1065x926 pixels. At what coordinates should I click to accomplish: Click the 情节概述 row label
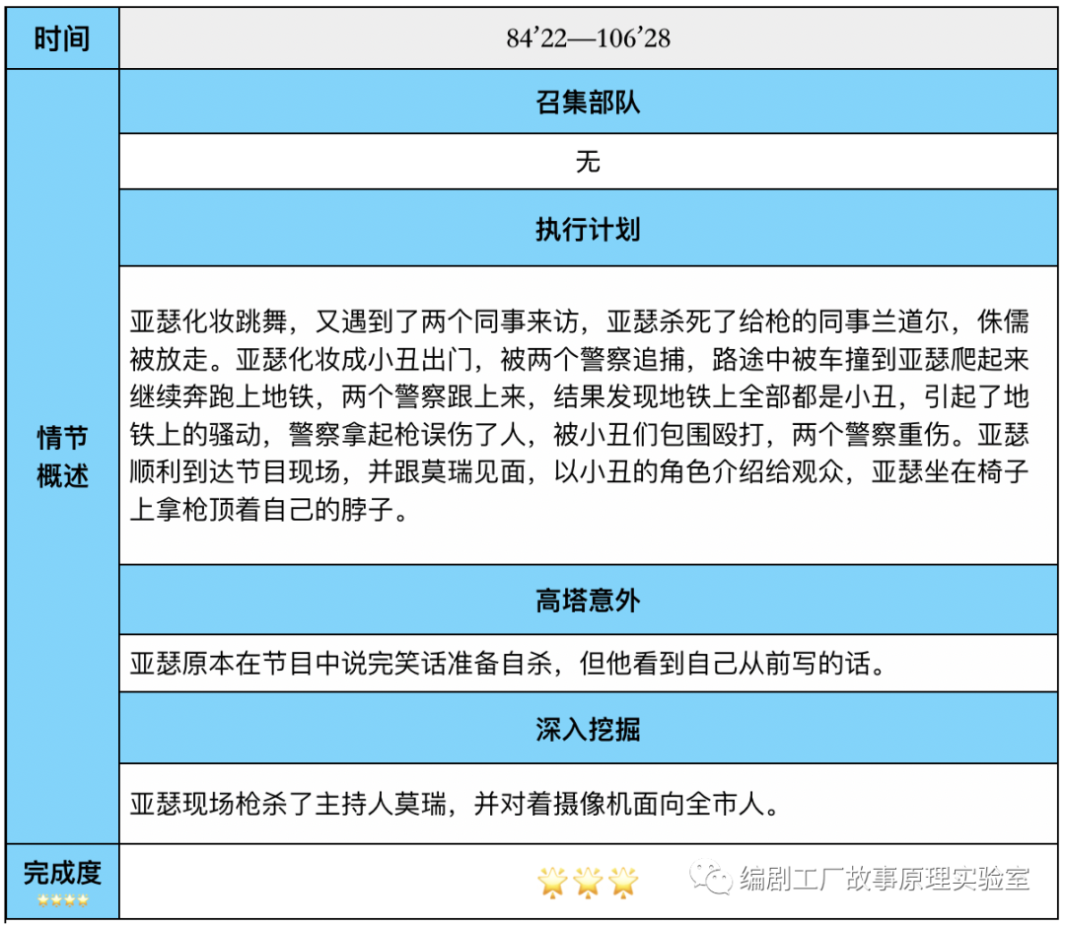(62, 457)
